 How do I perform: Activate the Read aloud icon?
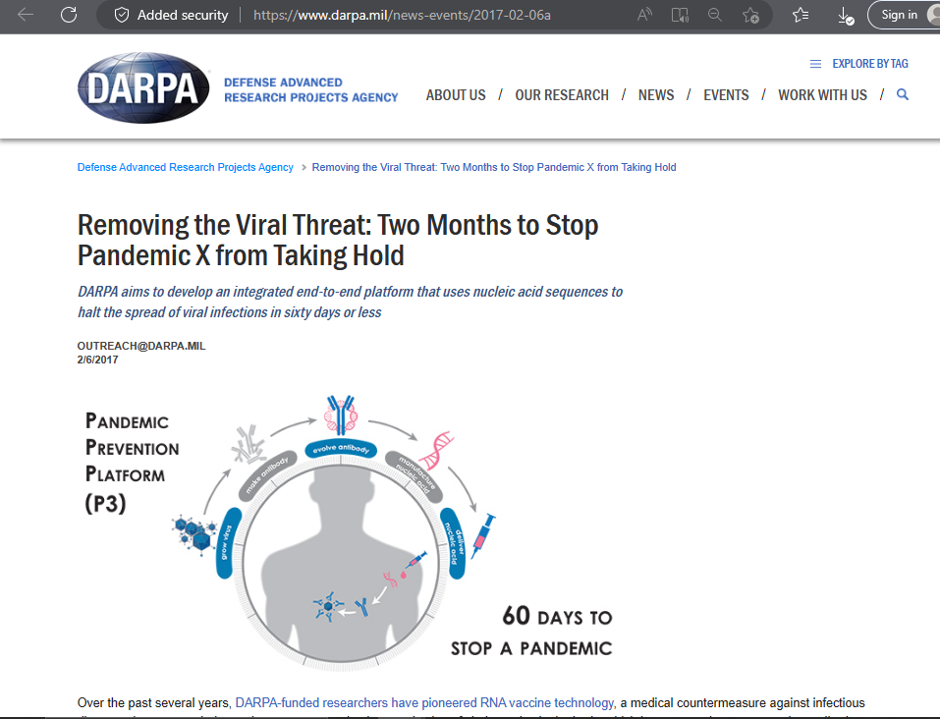coord(644,15)
